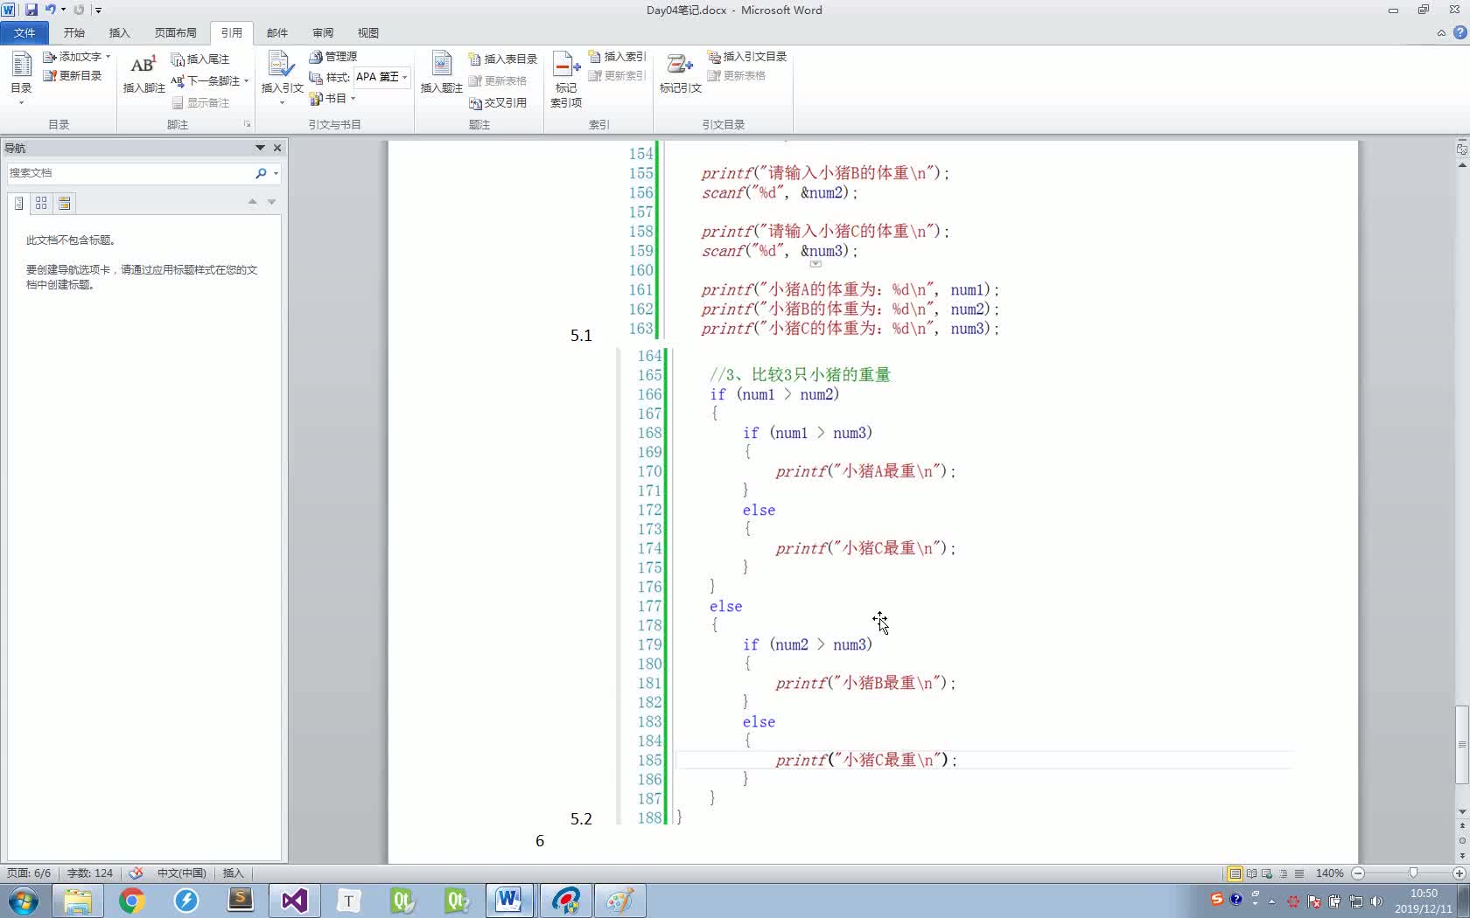Click the zoom slider handle

coord(1413,873)
